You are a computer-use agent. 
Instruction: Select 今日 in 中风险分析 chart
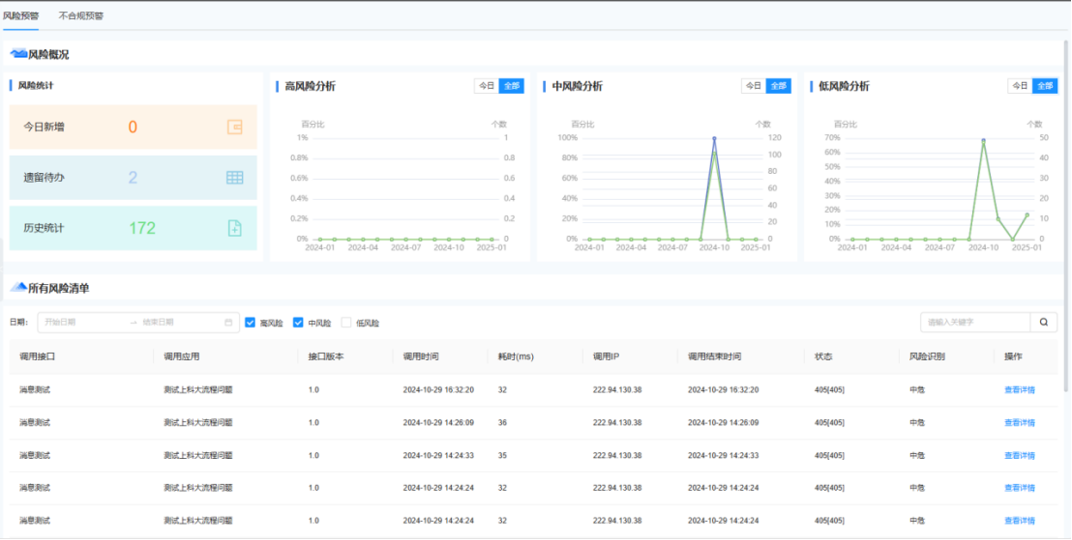[x=754, y=86]
